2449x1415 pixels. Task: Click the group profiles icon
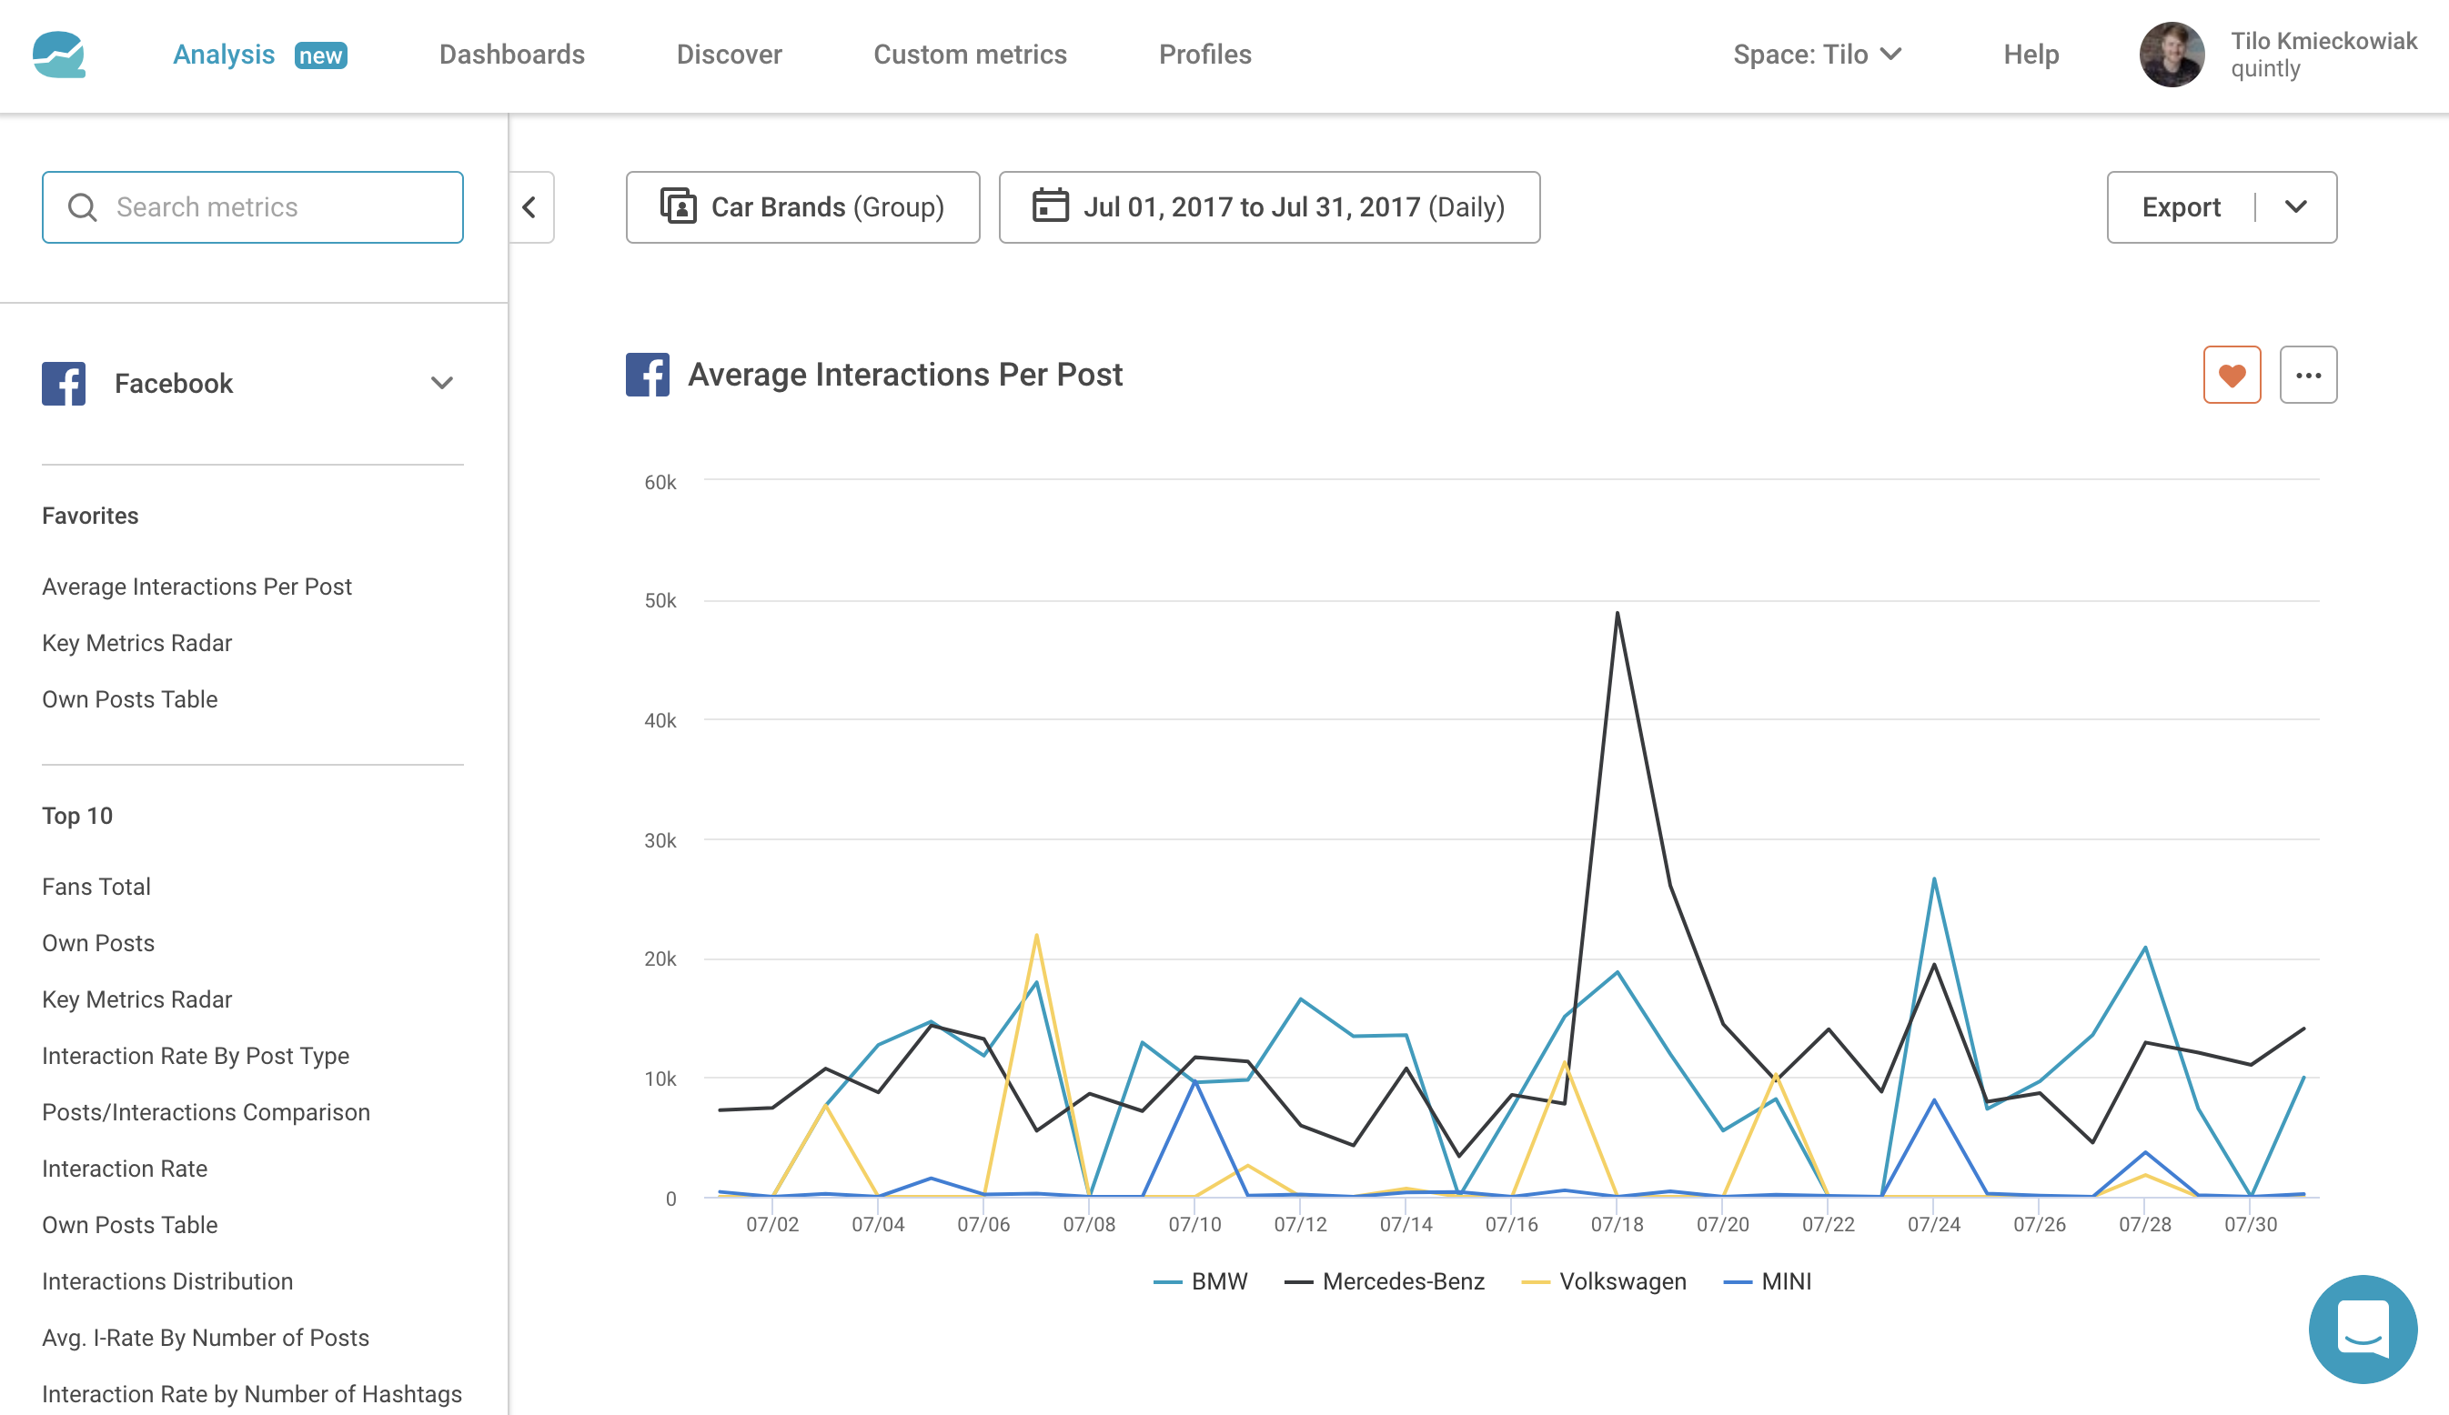[679, 206]
